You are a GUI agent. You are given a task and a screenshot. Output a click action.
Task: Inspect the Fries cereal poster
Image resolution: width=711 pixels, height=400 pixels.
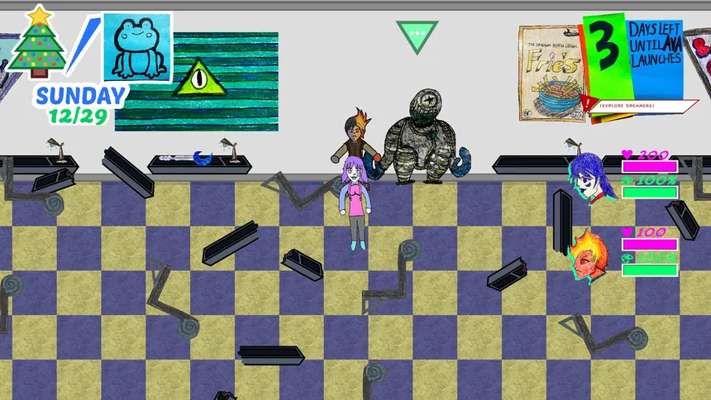pyautogui.click(x=551, y=74)
